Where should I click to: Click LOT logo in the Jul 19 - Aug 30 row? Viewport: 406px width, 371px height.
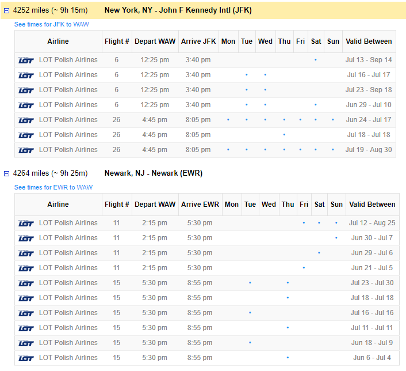[26, 150]
